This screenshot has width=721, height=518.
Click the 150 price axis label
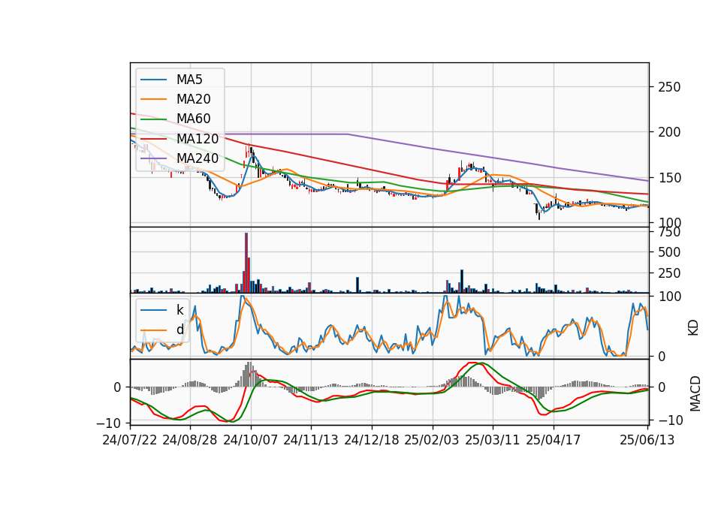pos(669,178)
